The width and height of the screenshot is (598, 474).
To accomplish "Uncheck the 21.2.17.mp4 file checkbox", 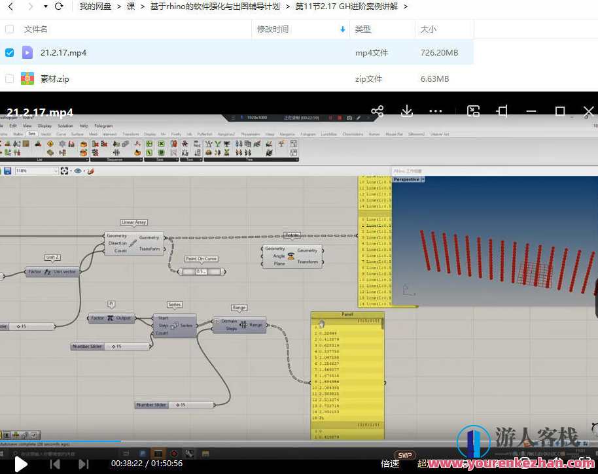I will click(9, 53).
